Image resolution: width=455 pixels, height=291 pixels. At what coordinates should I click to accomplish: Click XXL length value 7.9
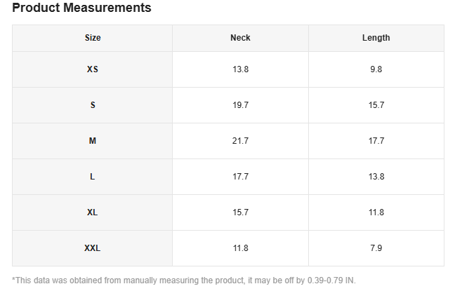(376, 248)
